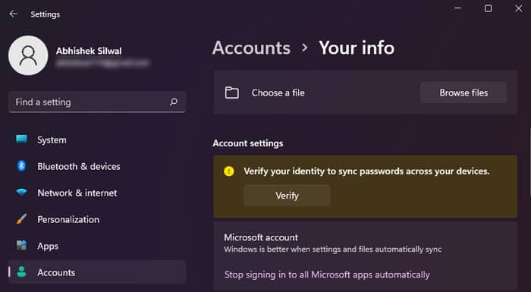Stop signing in to all Microsoft apps automatically
The height and width of the screenshot is (292, 531).
click(327, 275)
